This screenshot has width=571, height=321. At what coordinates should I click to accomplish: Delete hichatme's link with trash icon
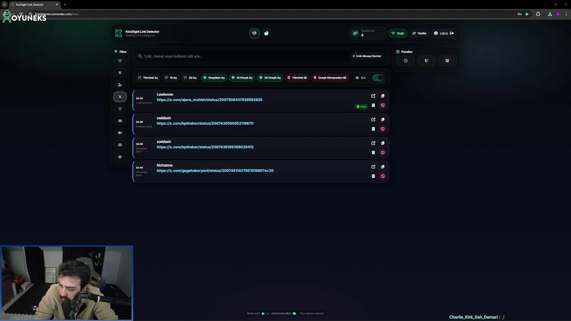[373, 176]
